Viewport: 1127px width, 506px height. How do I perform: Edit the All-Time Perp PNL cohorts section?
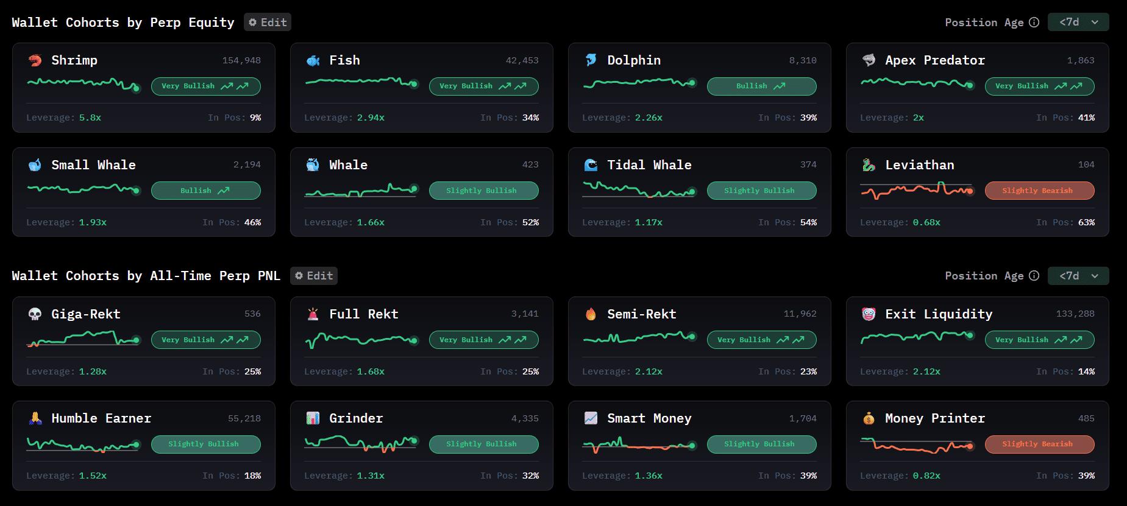pos(314,276)
